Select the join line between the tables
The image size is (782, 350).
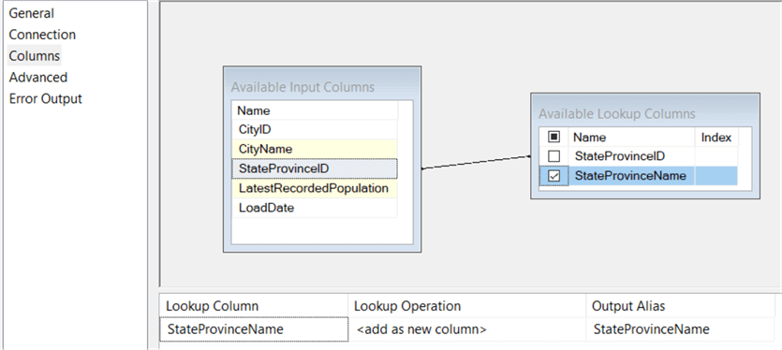point(476,163)
